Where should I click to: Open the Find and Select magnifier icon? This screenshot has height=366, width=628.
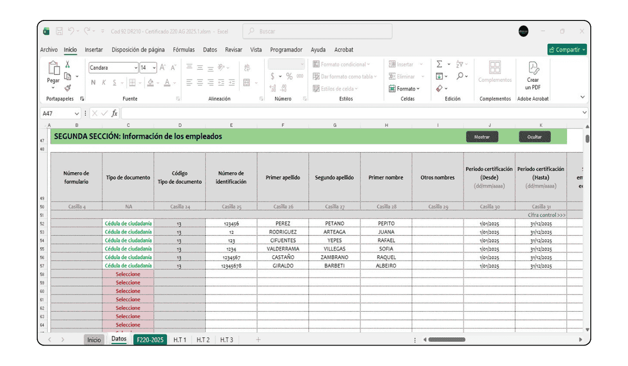pos(461,76)
